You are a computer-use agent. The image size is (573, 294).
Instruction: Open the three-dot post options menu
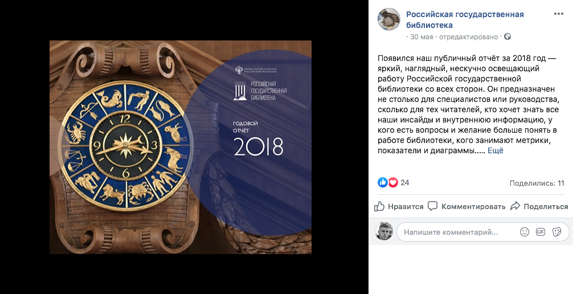(x=558, y=14)
